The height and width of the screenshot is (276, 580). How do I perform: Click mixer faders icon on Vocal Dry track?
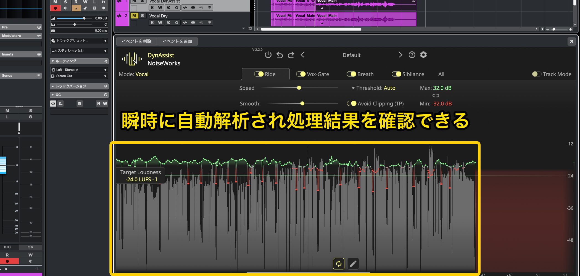[x=201, y=23]
